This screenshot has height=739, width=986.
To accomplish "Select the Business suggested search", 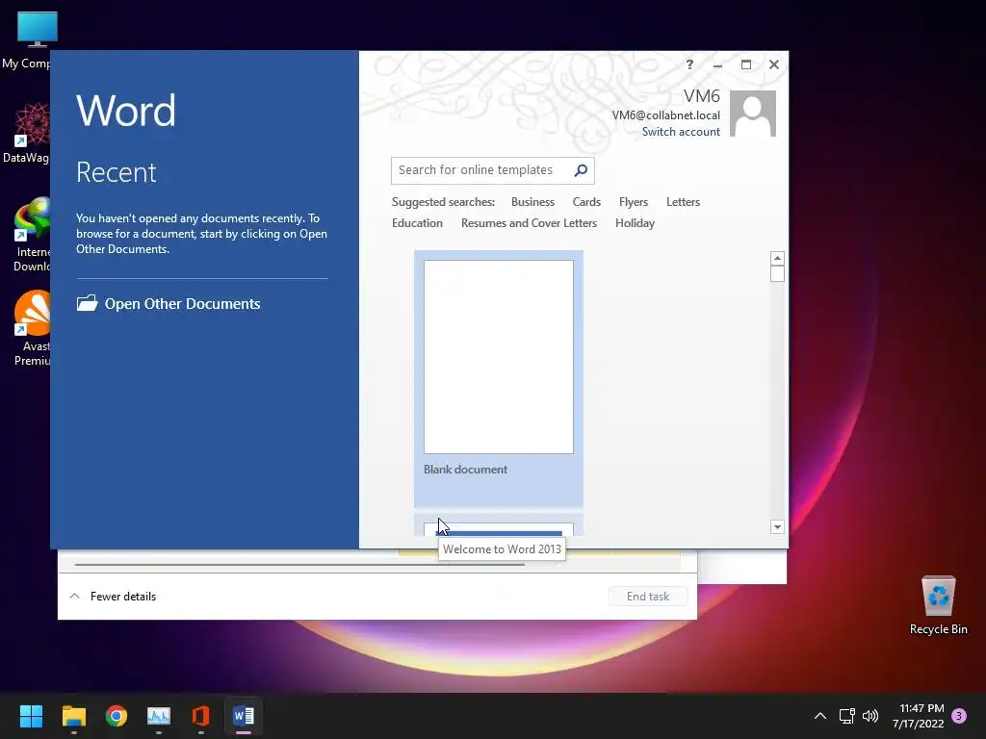I will [532, 202].
